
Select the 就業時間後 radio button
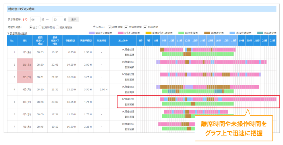(57, 27)
